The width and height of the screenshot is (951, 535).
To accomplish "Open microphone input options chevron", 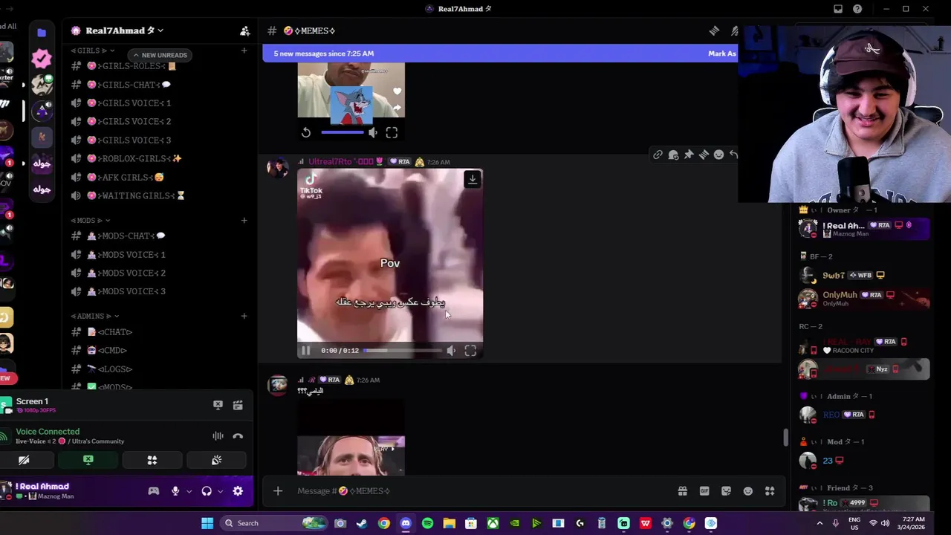I will (x=189, y=491).
